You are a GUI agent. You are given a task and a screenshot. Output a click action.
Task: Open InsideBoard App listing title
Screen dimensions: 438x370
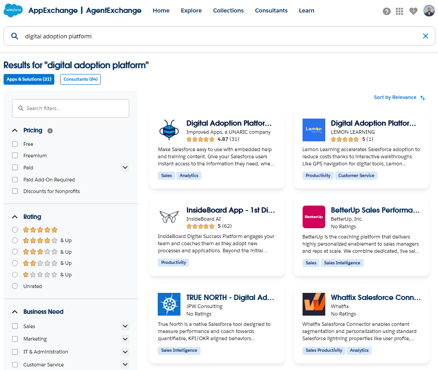(230, 210)
